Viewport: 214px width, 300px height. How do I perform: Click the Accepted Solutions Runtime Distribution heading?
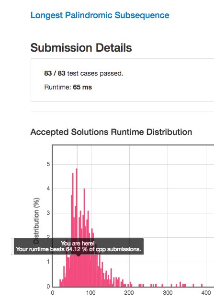pyautogui.click(x=111, y=132)
